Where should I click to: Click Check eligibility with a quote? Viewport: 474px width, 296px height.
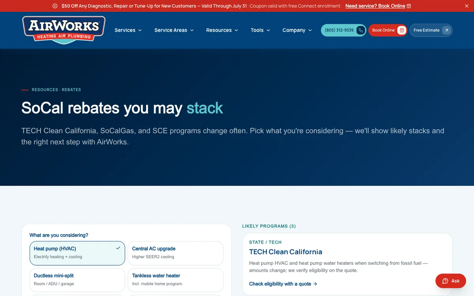click(x=283, y=284)
